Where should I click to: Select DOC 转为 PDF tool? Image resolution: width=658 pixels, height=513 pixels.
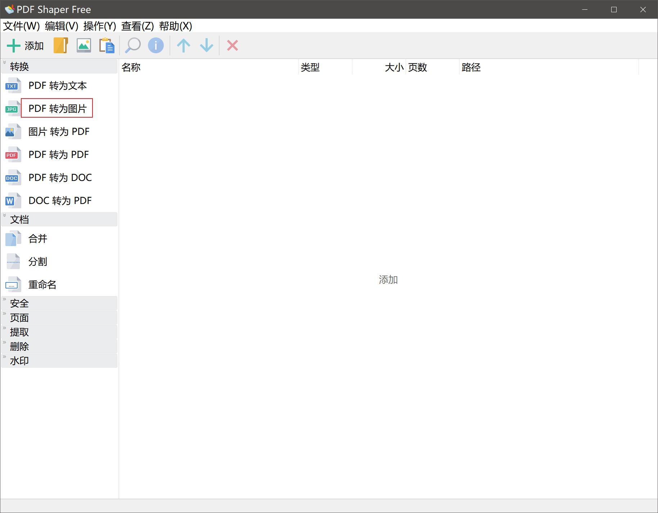pos(60,201)
